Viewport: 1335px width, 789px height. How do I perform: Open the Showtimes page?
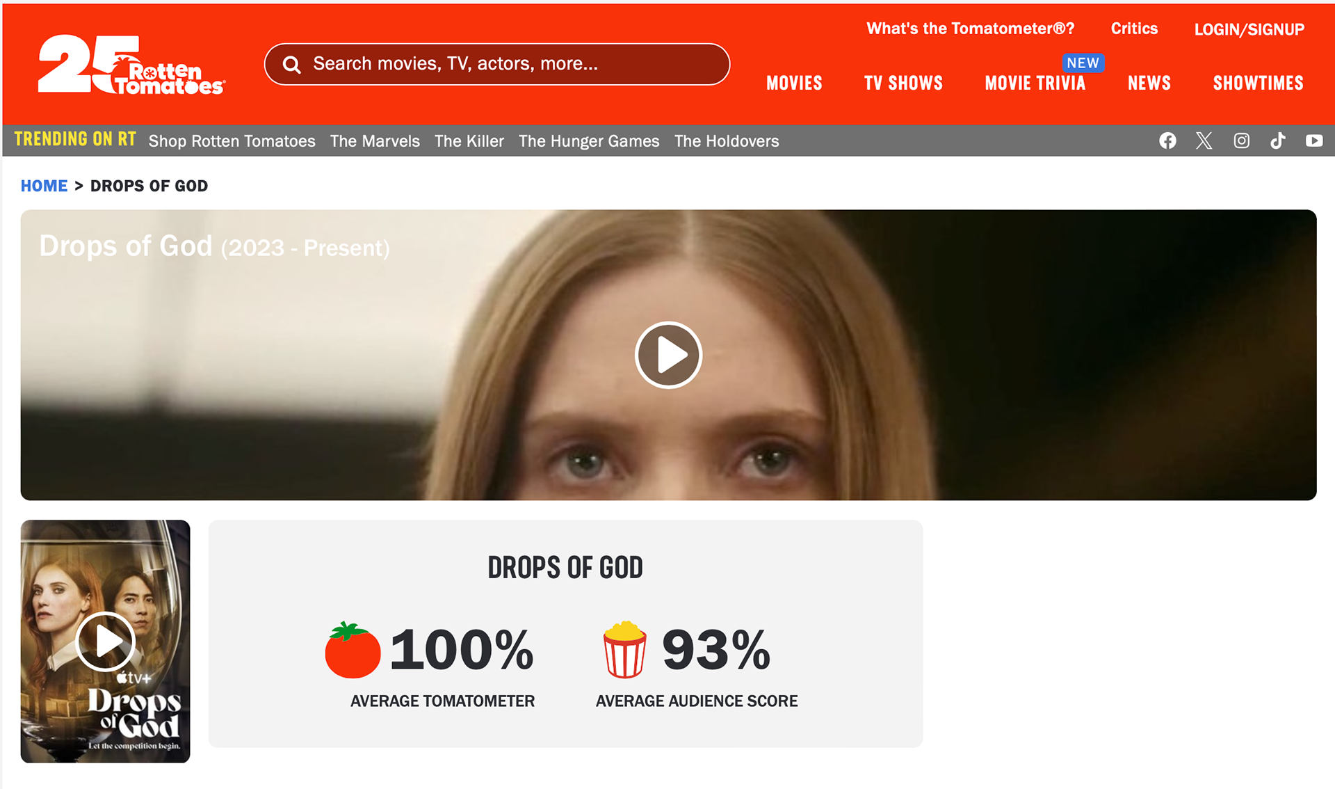pos(1258,83)
